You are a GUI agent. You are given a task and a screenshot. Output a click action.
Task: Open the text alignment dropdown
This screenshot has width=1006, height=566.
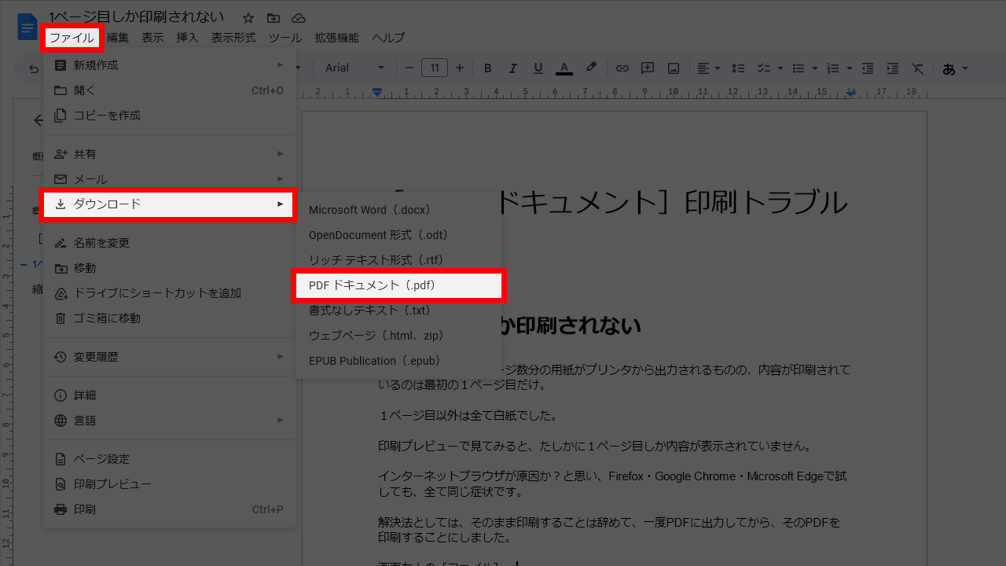point(709,68)
